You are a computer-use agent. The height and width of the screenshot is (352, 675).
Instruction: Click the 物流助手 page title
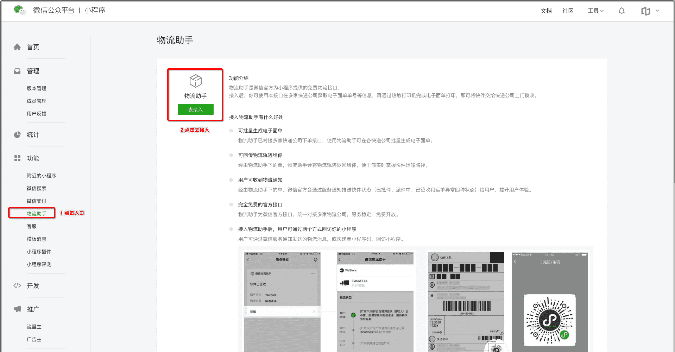click(175, 40)
